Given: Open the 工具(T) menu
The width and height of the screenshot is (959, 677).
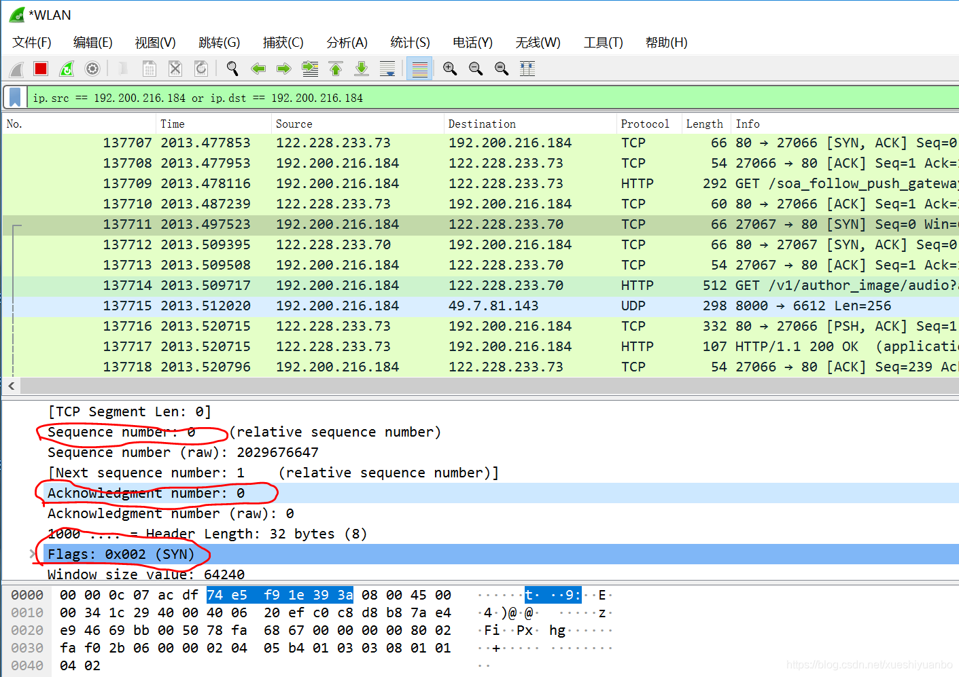Looking at the screenshot, I should pyautogui.click(x=604, y=43).
